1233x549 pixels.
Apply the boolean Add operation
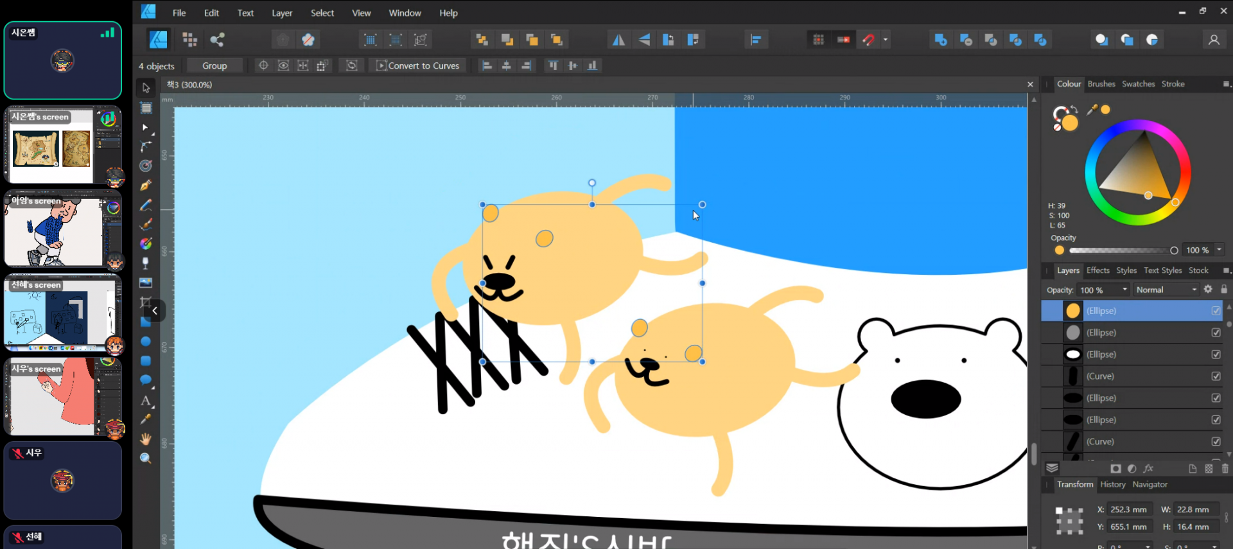coord(940,40)
